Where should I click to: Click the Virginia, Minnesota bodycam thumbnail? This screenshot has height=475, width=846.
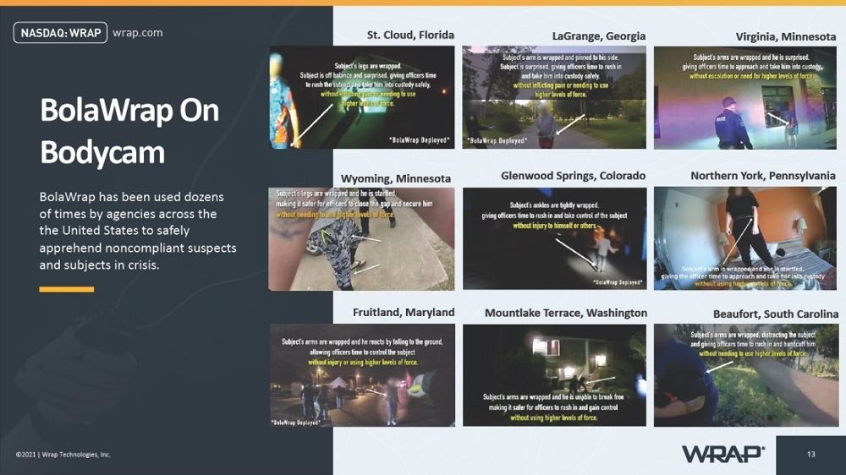coord(745,98)
